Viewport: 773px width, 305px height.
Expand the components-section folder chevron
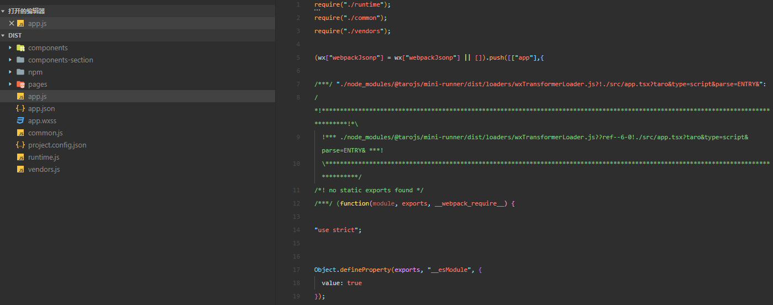[x=10, y=60]
